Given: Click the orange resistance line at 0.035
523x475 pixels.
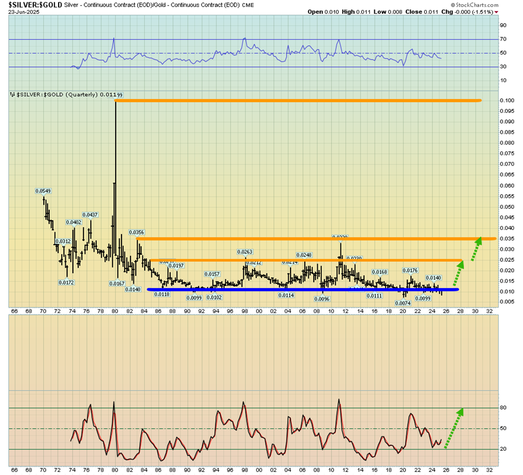Looking at the screenshot, I should click(314, 239).
